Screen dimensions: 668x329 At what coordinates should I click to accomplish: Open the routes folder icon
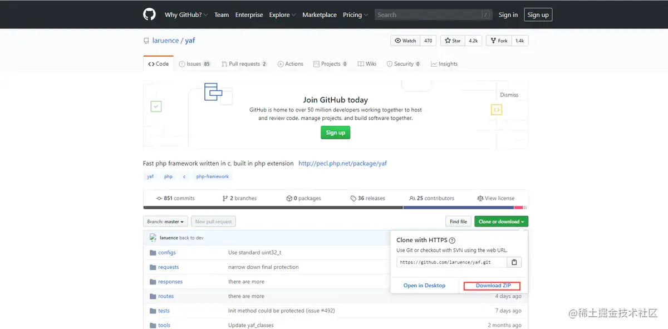tap(153, 296)
